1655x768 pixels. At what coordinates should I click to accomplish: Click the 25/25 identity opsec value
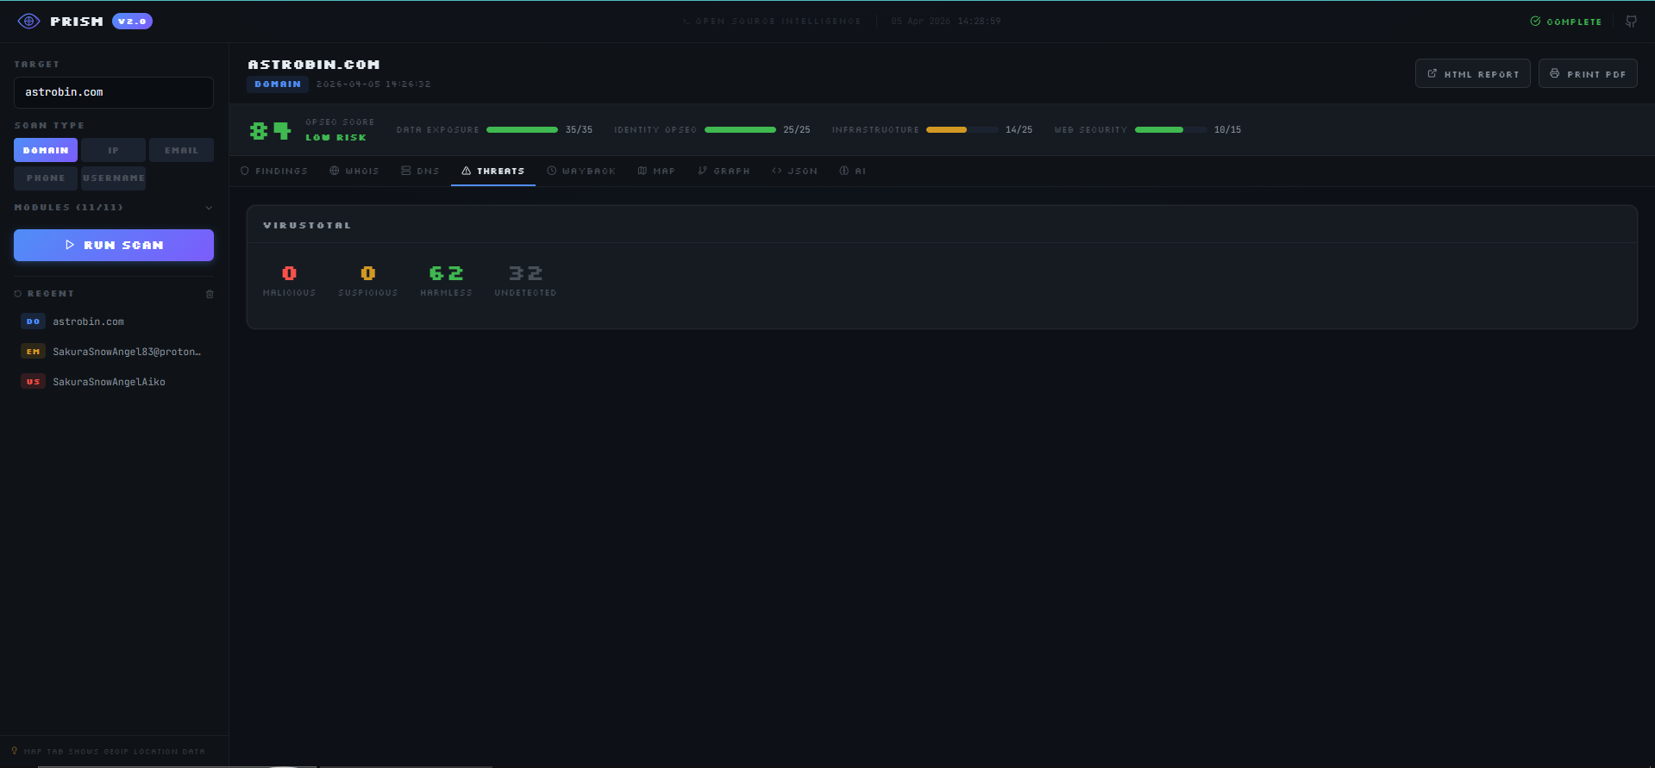point(797,130)
